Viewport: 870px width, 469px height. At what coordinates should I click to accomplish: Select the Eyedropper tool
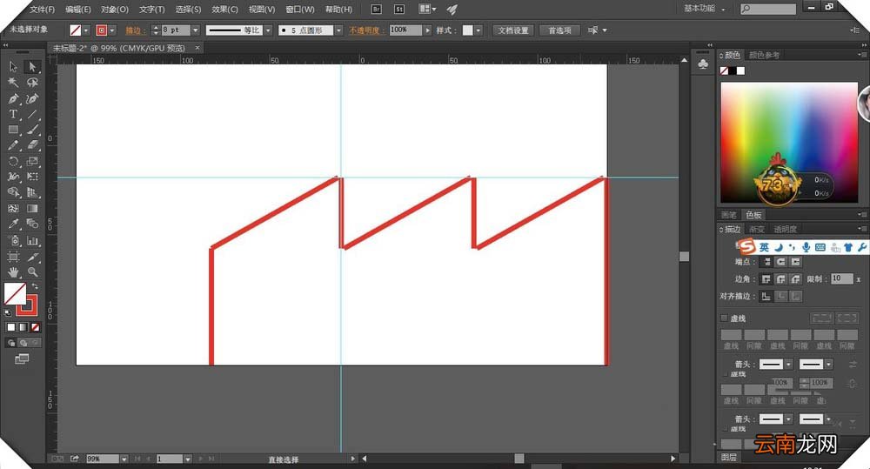tap(13, 224)
